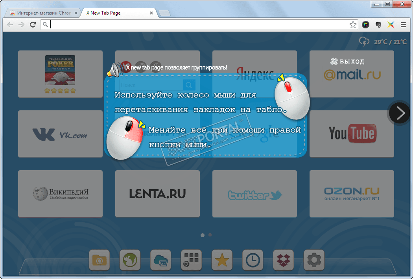
Task: Open settings via the gear dock icon
Action: pos(314,260)
